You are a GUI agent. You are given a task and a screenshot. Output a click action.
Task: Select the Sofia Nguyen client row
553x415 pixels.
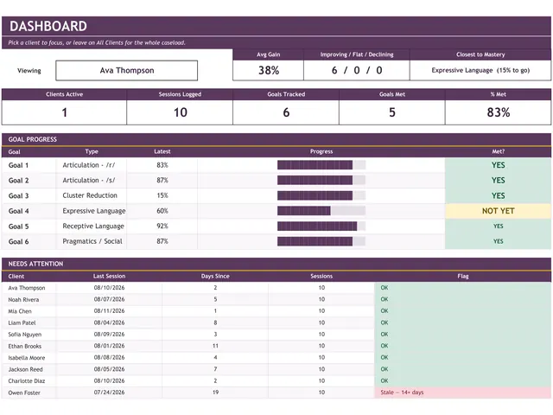pyautogui.click(x=276, y=335)
